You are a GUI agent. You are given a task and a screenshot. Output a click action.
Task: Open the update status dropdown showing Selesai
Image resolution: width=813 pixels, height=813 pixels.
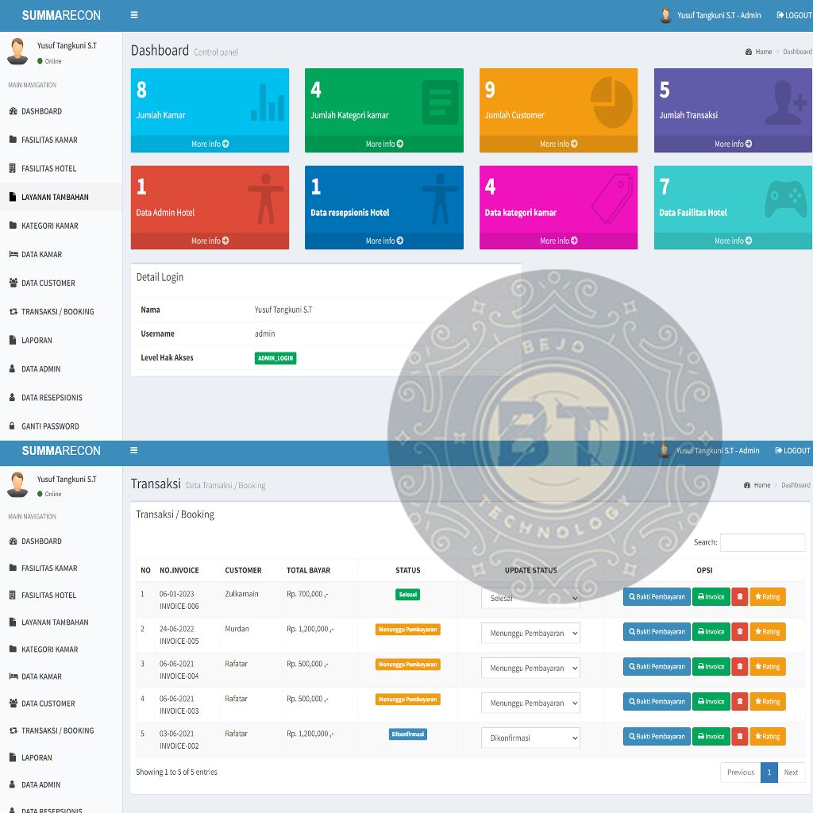[530, 599]
